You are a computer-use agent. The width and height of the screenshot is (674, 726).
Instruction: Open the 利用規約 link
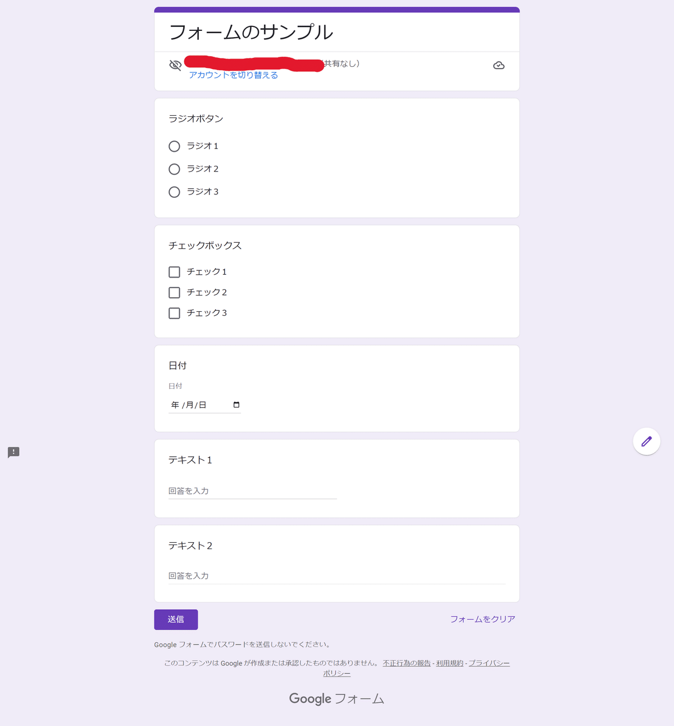(450, 663)
